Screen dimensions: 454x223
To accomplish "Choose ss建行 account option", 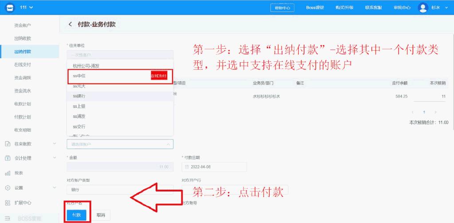I will tap(120, 96).
